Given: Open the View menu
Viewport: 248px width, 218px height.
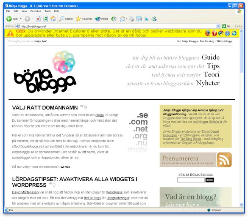Looking at the screenshot, I should click(24, 11).
